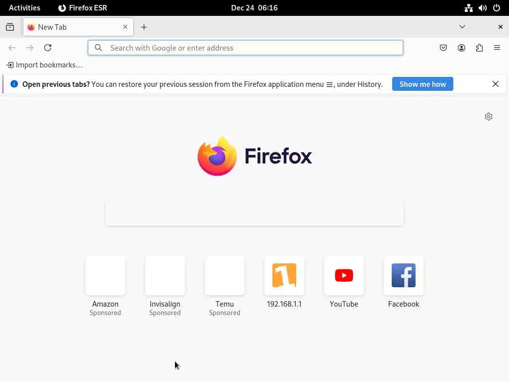
Task: Open the clock Dec 24 06:16 calendar
Action: [x=254, y=8]
